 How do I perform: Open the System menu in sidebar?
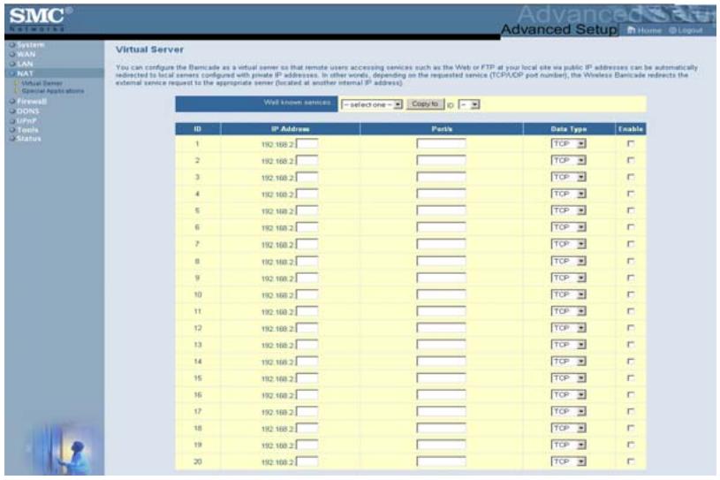pos(30,44)
